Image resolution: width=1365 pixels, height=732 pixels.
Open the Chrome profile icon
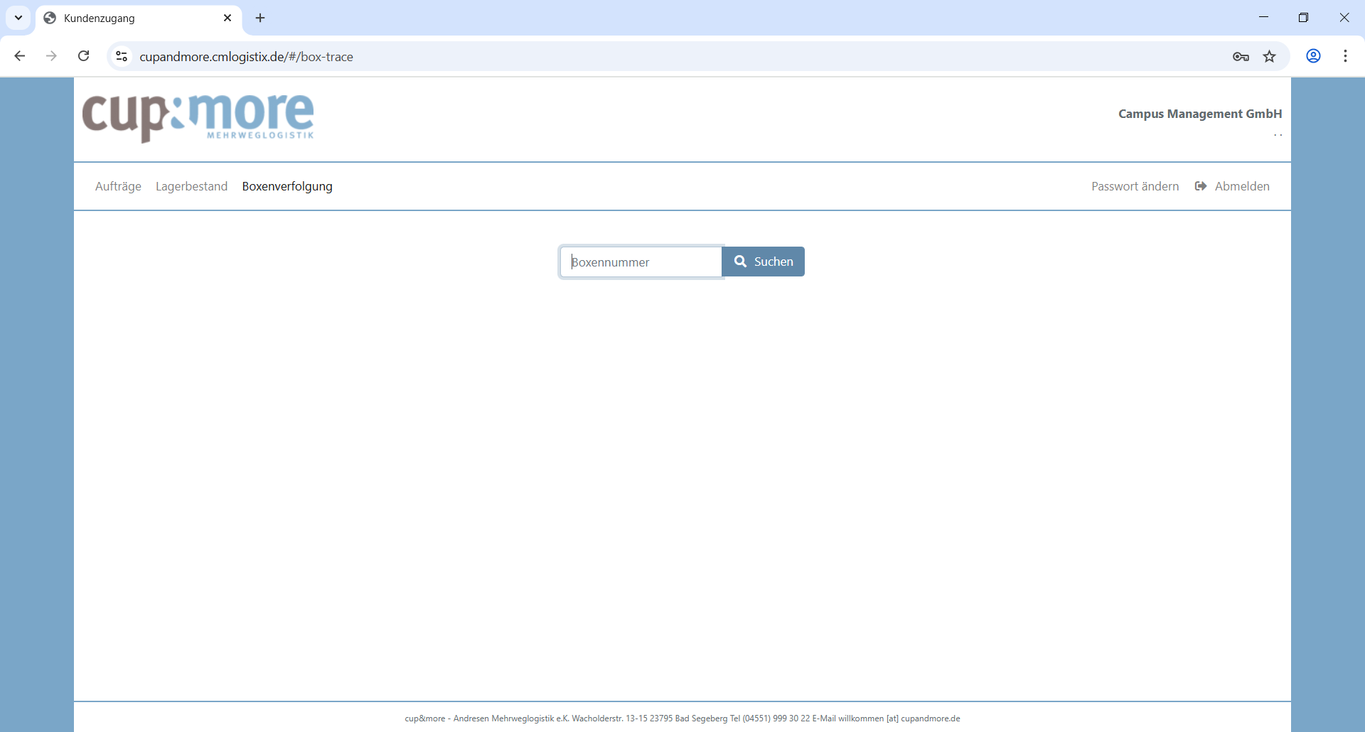tap(1313, 56)
